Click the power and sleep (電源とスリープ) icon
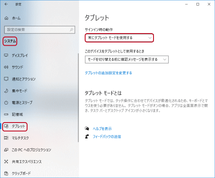215x178 pixels. tap(6, 103)
